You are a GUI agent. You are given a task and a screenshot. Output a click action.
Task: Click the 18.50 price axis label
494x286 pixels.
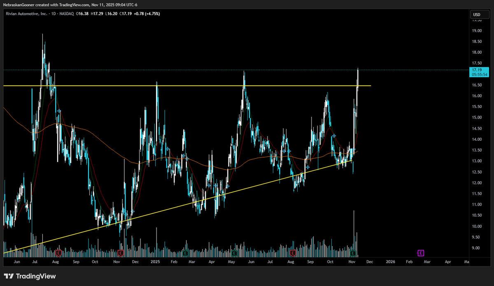(x=477, y=42)
